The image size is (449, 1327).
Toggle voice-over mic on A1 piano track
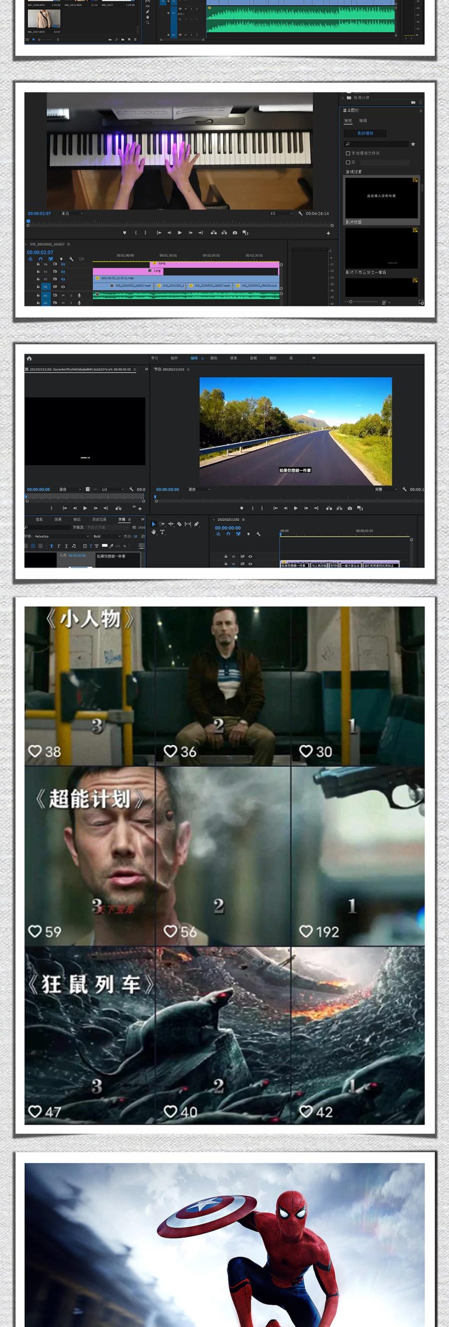(79, 295)
